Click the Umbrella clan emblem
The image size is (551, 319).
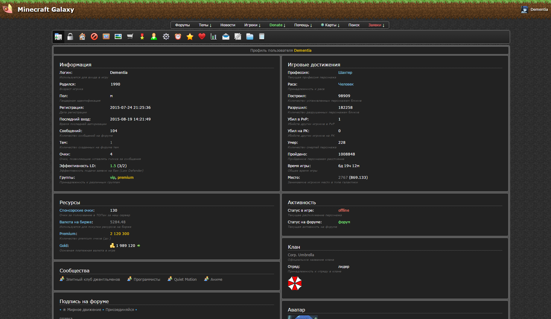pyautogui.click(x=295, y=283)
